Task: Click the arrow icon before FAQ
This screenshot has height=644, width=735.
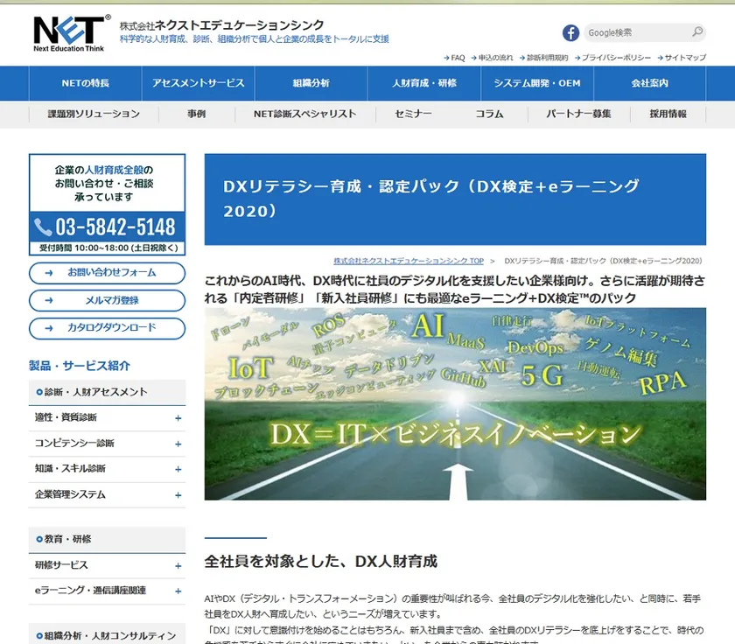Action: click(446, 58)
